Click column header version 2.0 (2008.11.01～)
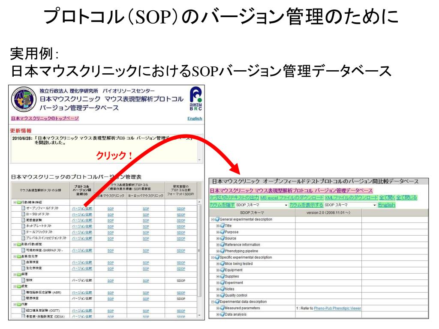 click(328, 213)
